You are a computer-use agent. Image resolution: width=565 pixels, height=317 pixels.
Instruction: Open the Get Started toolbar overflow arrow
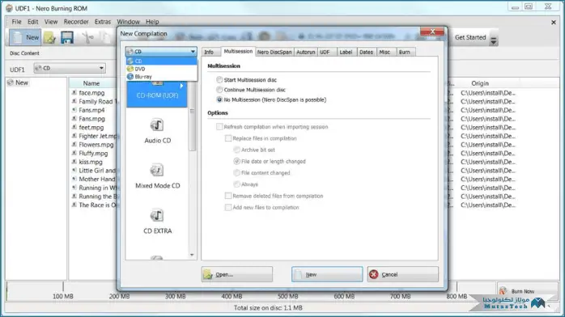point(494,40)
